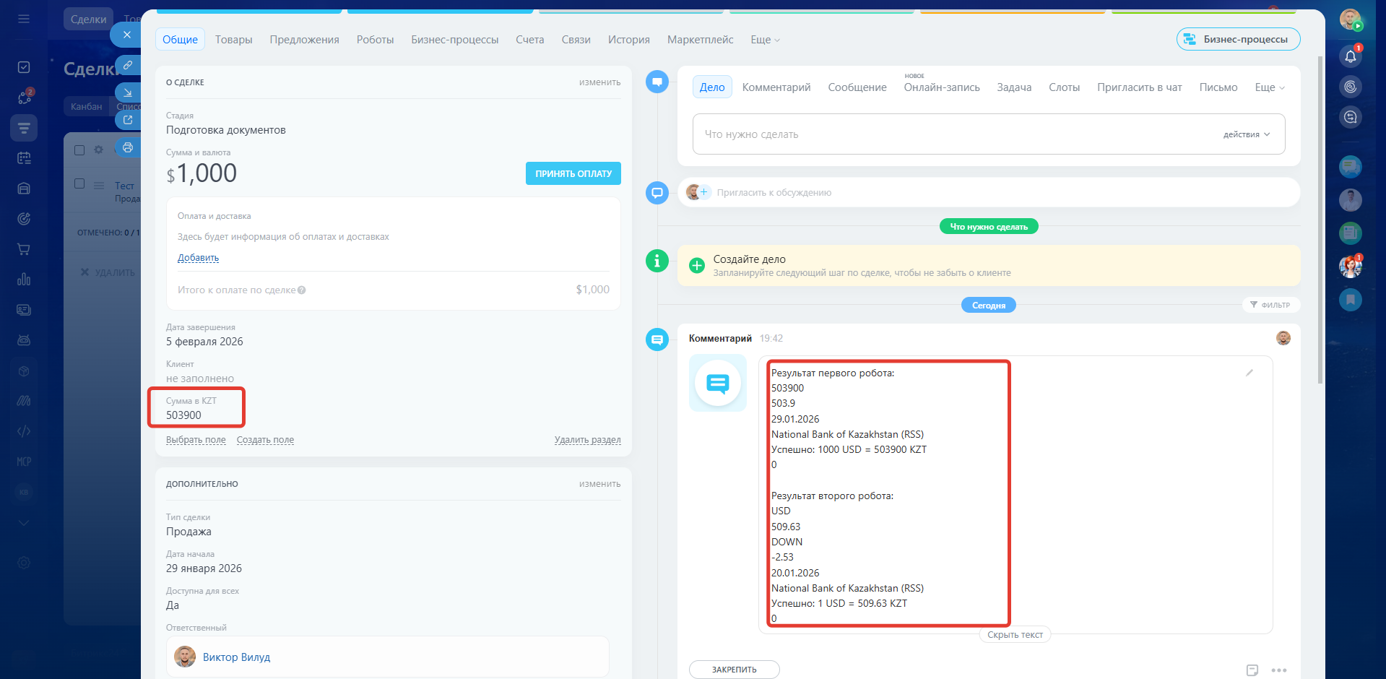Check the Тест deal row checkbox
This screenshot has width=1386, height=679.
pos(79,184)
